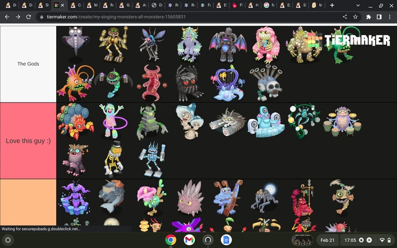Share this page via share icon
The width and height of the screenshot is (397, 248).
pyautogui.click(x=344, y=17)
